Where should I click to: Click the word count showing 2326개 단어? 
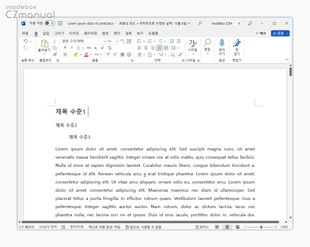(47, 227)
